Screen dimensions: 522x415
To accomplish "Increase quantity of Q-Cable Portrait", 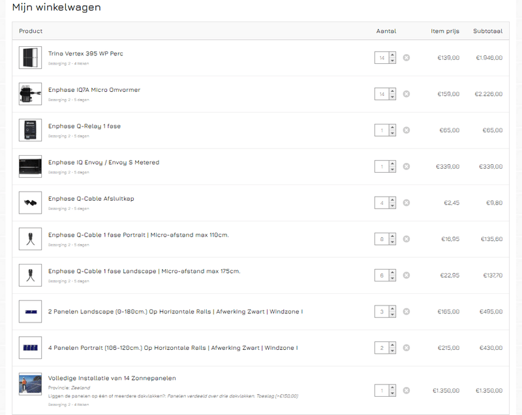I will click(393, 236).
